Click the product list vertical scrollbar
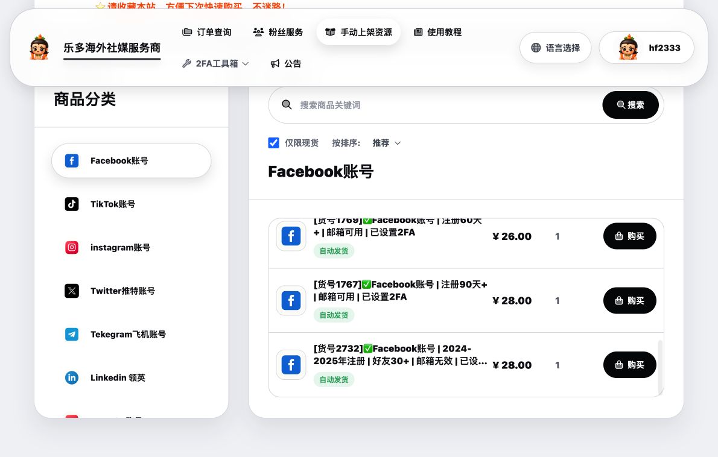Screen dimensions: 718x457 click(660, 367)
